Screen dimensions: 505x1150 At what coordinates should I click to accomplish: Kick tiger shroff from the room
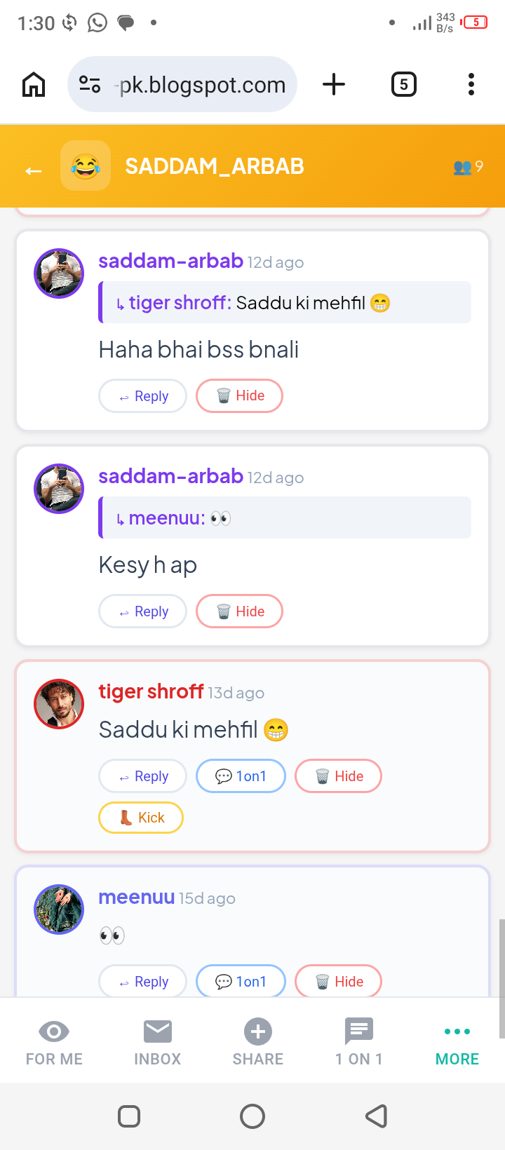[141, 818]
